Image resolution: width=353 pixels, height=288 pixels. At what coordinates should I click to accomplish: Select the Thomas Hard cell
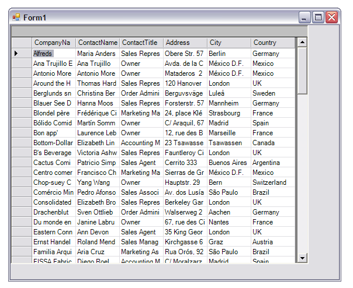tap(97, 83)
